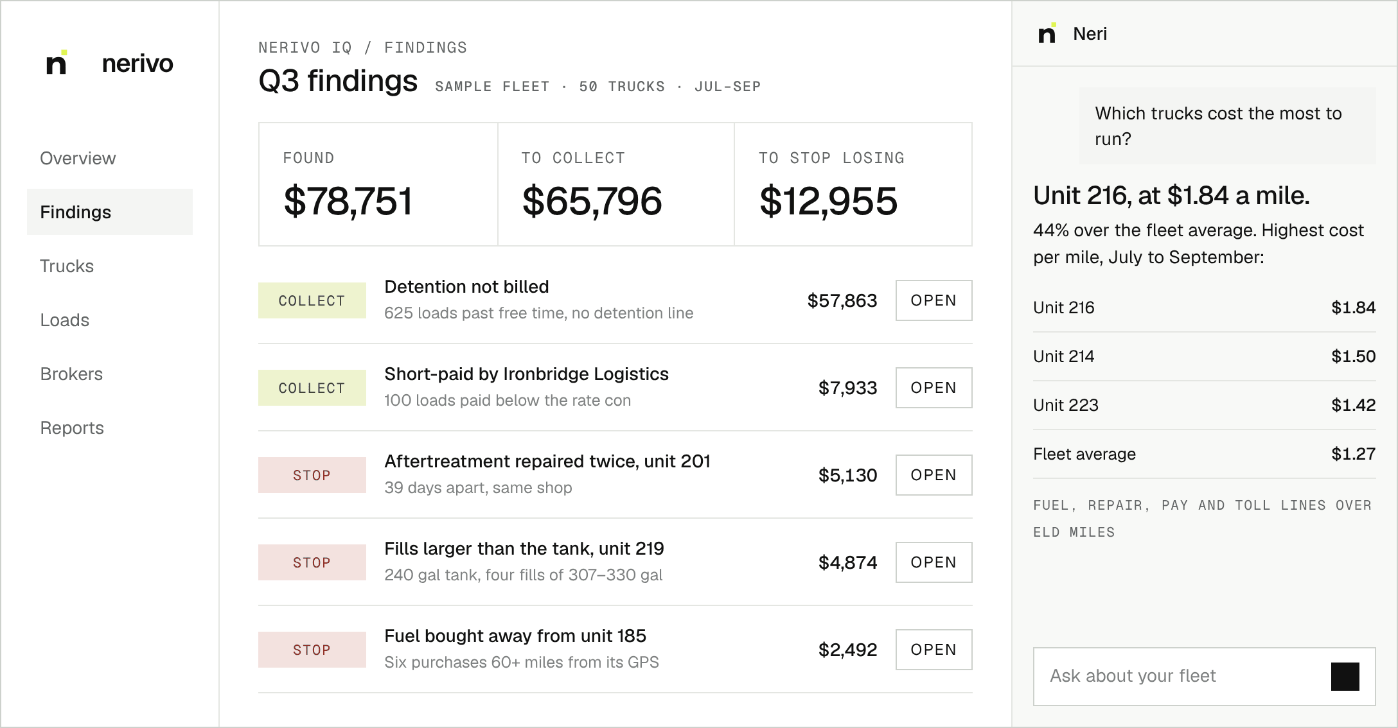Image resolution: width=1398 pixels, height=728 pixels.
Task: Click the Q3 findings heading
Action: 338,82
